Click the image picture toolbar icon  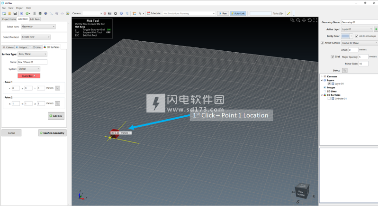pos(68,13)
